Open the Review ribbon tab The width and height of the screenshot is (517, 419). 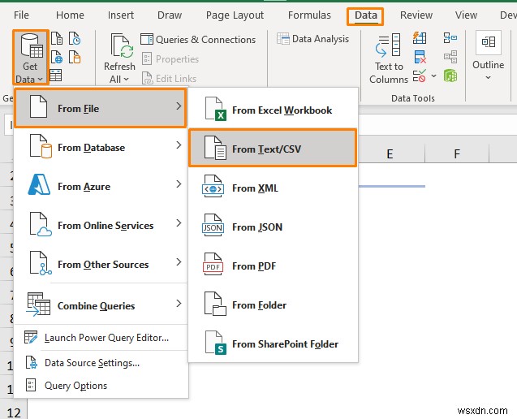coord(416,15)
